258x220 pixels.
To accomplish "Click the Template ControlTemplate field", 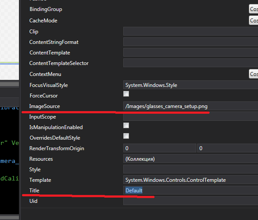I will 191,180.
